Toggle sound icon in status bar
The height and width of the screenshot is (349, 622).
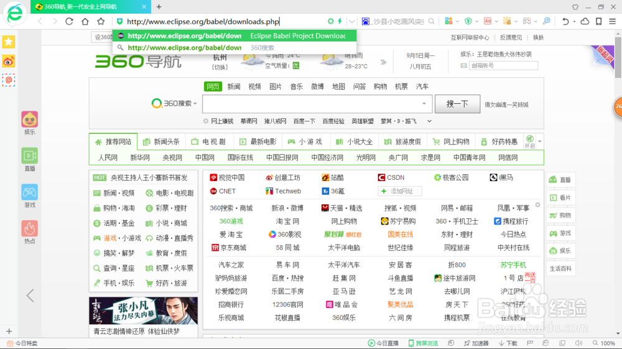click(578, 343)
